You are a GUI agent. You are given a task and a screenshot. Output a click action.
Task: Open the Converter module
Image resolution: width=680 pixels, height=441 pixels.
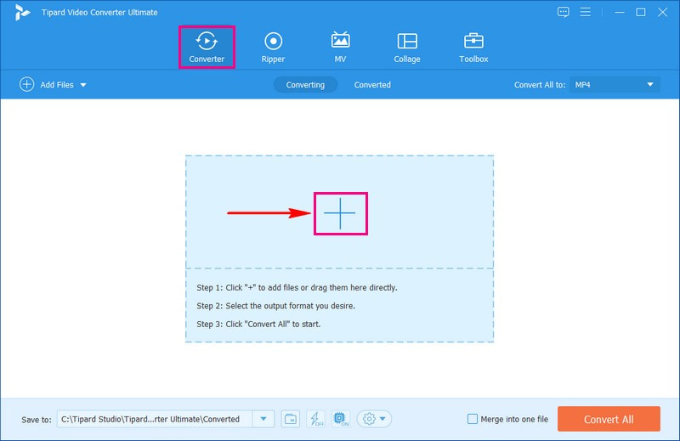(x=205, y=47)
